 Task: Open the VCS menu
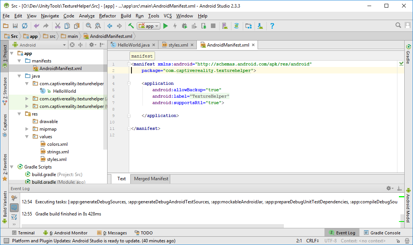168,16
